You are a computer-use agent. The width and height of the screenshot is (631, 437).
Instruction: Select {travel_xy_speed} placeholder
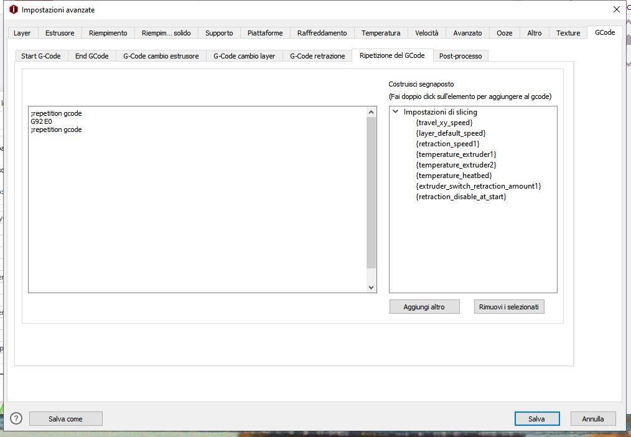444,123
